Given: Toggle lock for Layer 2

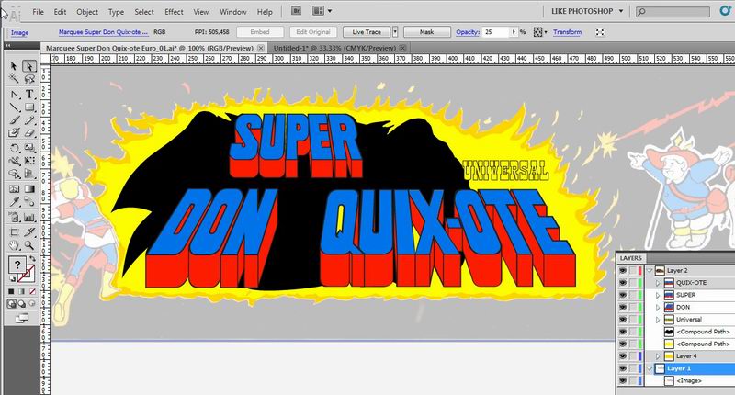Looking at the screenshot, I should click(632, 270).
